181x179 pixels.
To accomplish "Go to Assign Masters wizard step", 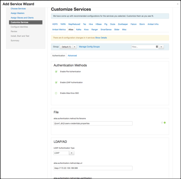I will tap(17, 13).
